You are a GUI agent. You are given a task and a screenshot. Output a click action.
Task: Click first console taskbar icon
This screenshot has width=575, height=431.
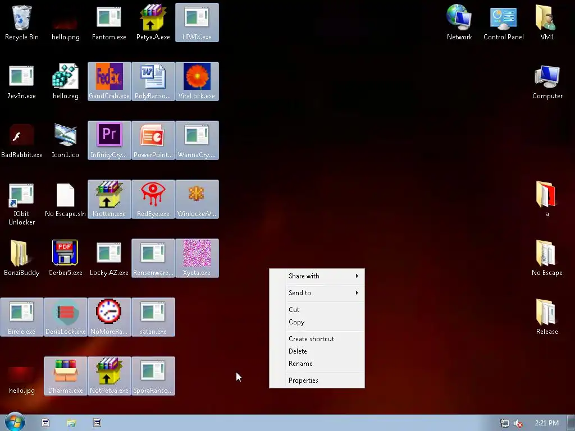(45, 423)
